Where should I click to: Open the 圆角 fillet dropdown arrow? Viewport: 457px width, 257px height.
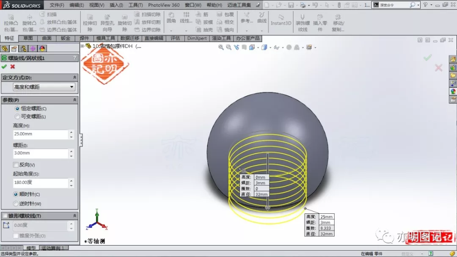click(171, 30)
